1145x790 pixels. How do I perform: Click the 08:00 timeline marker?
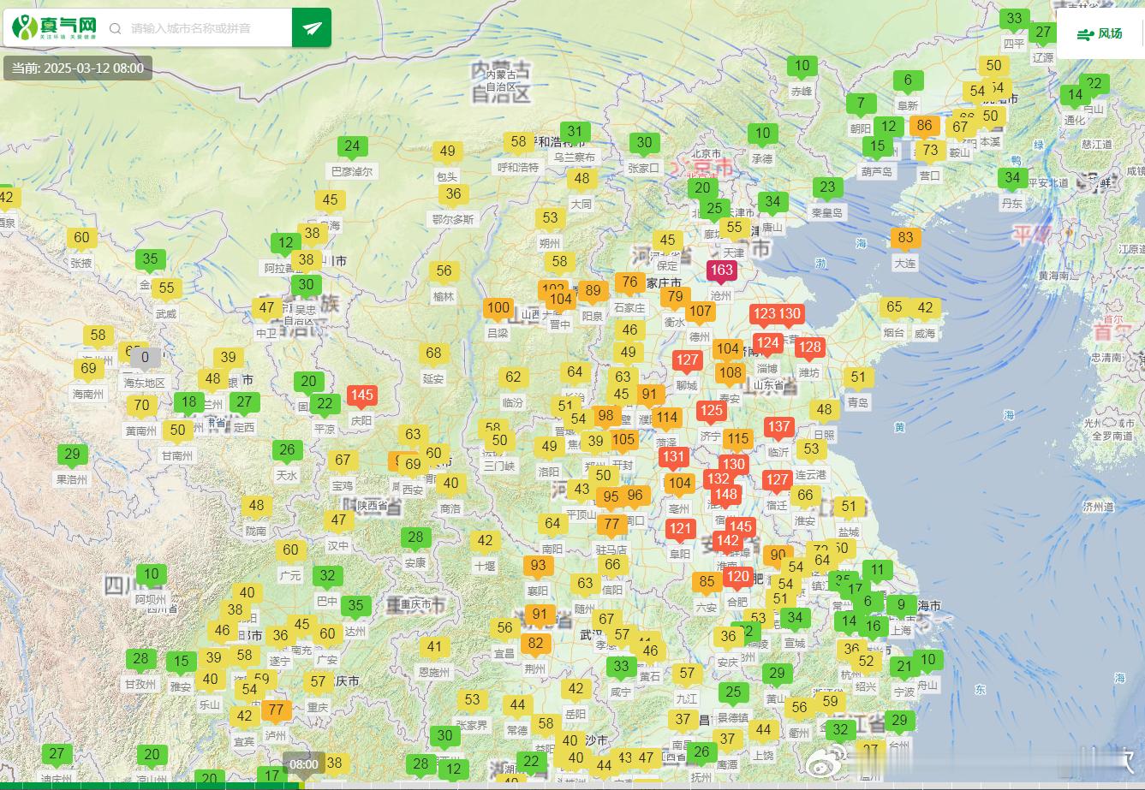[x=303, y=764]
